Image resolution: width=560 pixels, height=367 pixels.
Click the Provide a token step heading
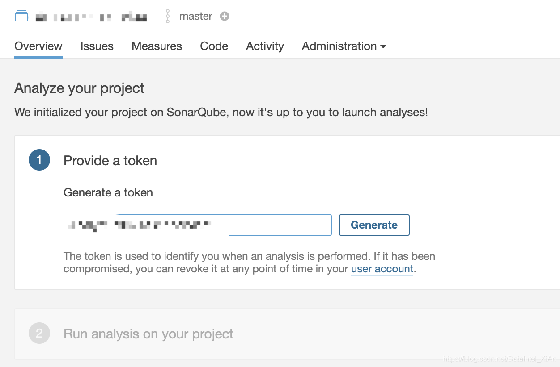110,161
